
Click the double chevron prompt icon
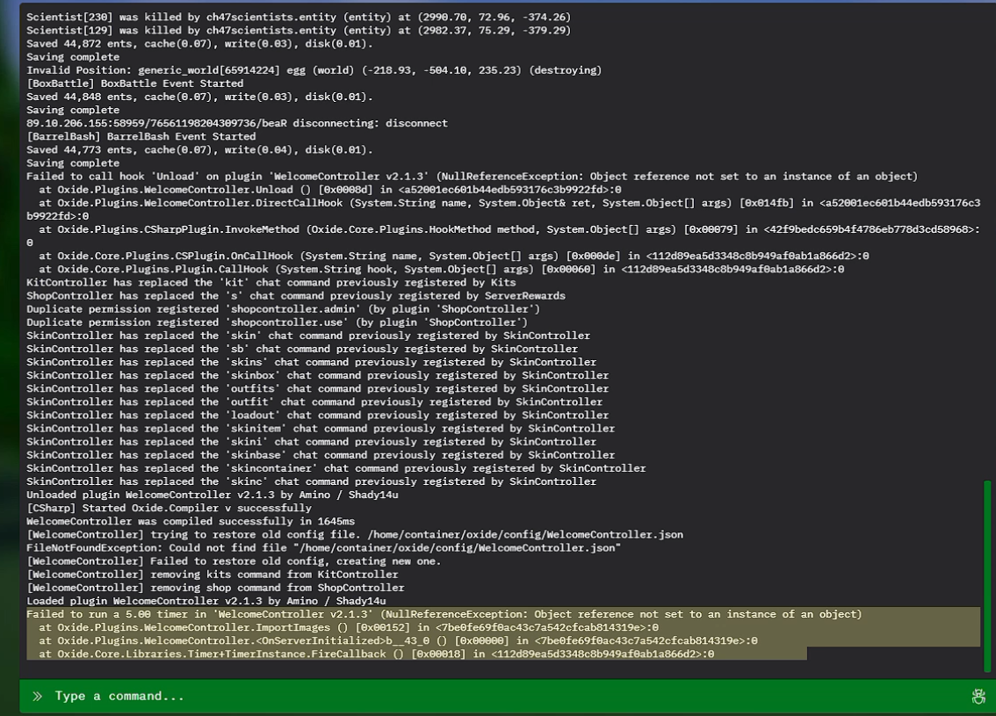[x=38, y=697]
